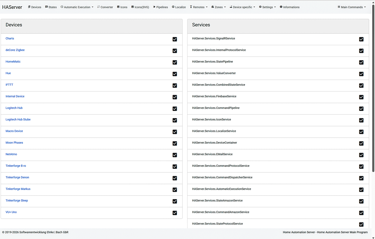Open the Moon Phases device link
The image size is (375, 239).
click(14, 143)
